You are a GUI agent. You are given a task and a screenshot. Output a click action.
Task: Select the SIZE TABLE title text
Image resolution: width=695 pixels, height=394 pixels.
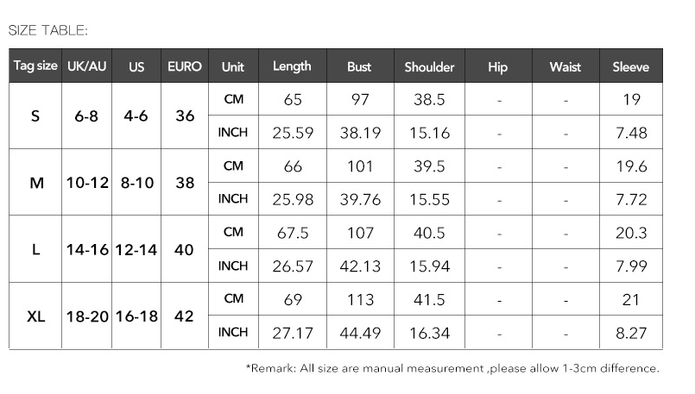tap(48, 31)
